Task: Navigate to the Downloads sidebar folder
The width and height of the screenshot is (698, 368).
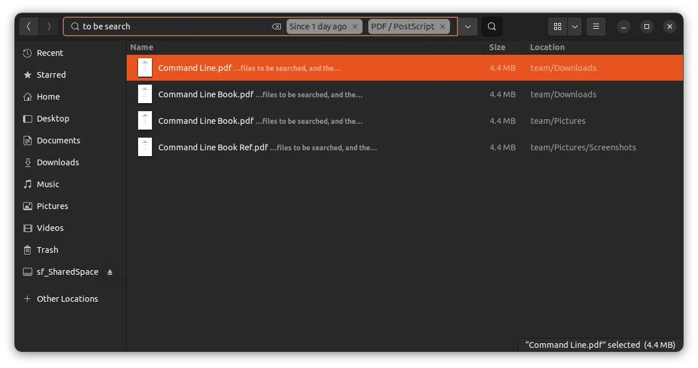Action: [x=58, y=162]
